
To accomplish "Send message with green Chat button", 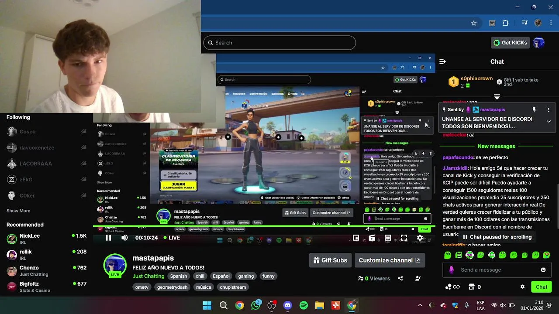I will click(x=542, y=287).
